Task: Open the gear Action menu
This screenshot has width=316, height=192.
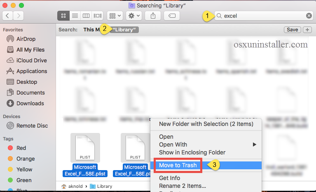Action: tap(134, 16)
